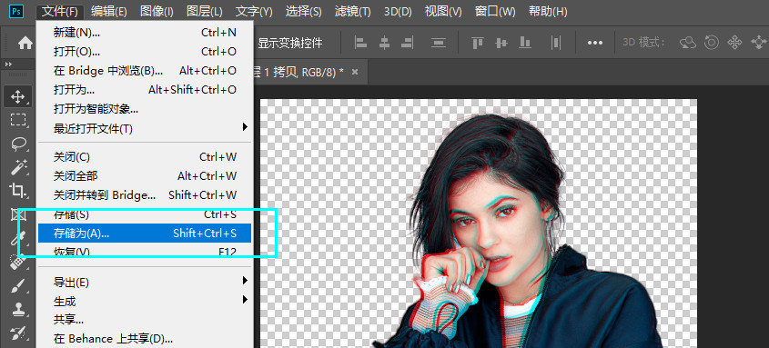Open the 编辑(E) menu
The height and width of the screenshot is (348, 769).
click(x=108, y=11)
